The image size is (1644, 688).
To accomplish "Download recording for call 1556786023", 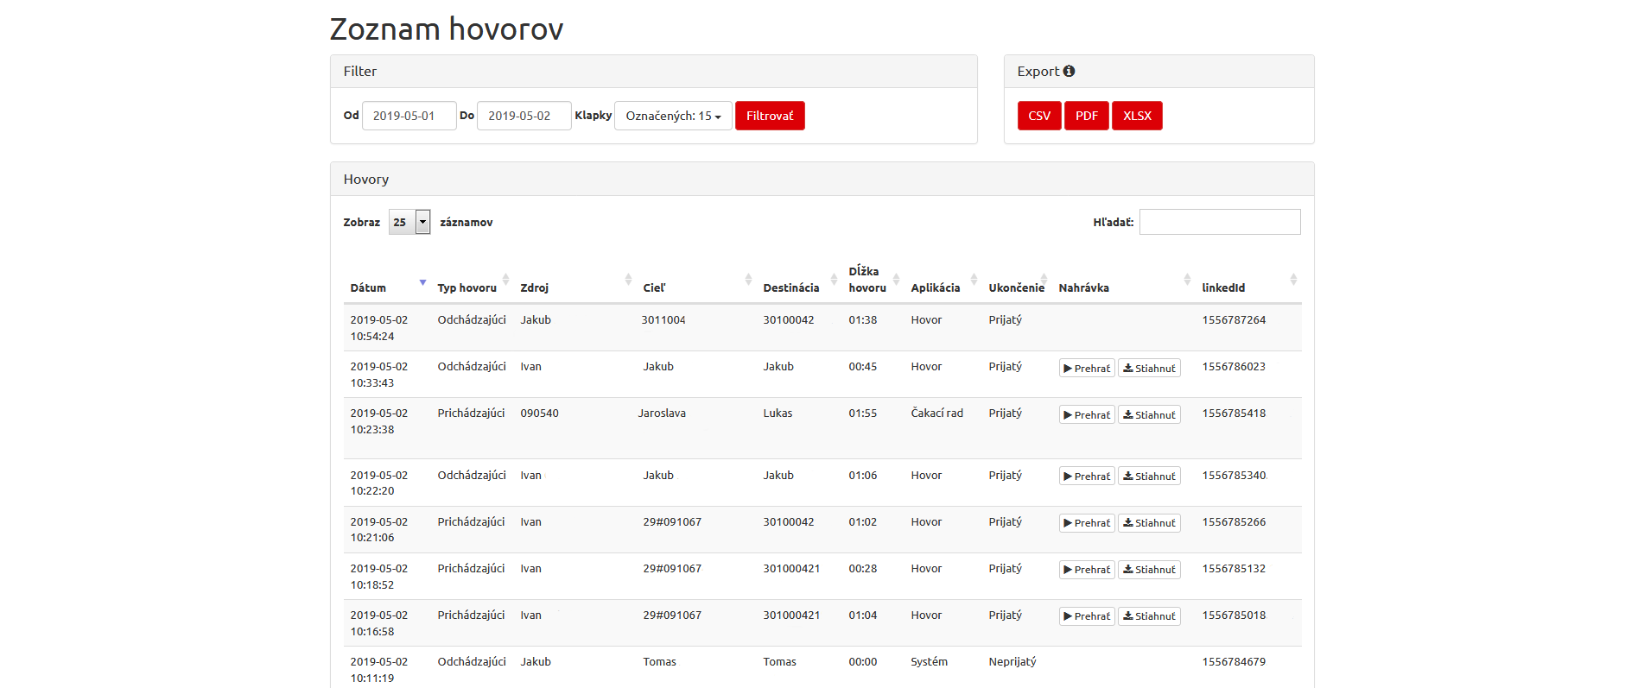I will click(x=1149, y=369).
